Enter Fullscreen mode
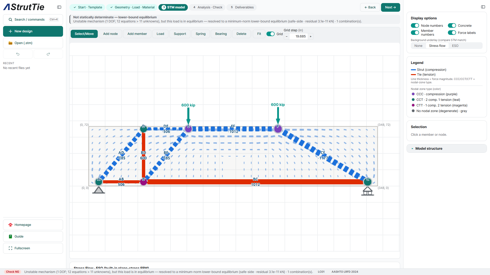 [33, 248]
